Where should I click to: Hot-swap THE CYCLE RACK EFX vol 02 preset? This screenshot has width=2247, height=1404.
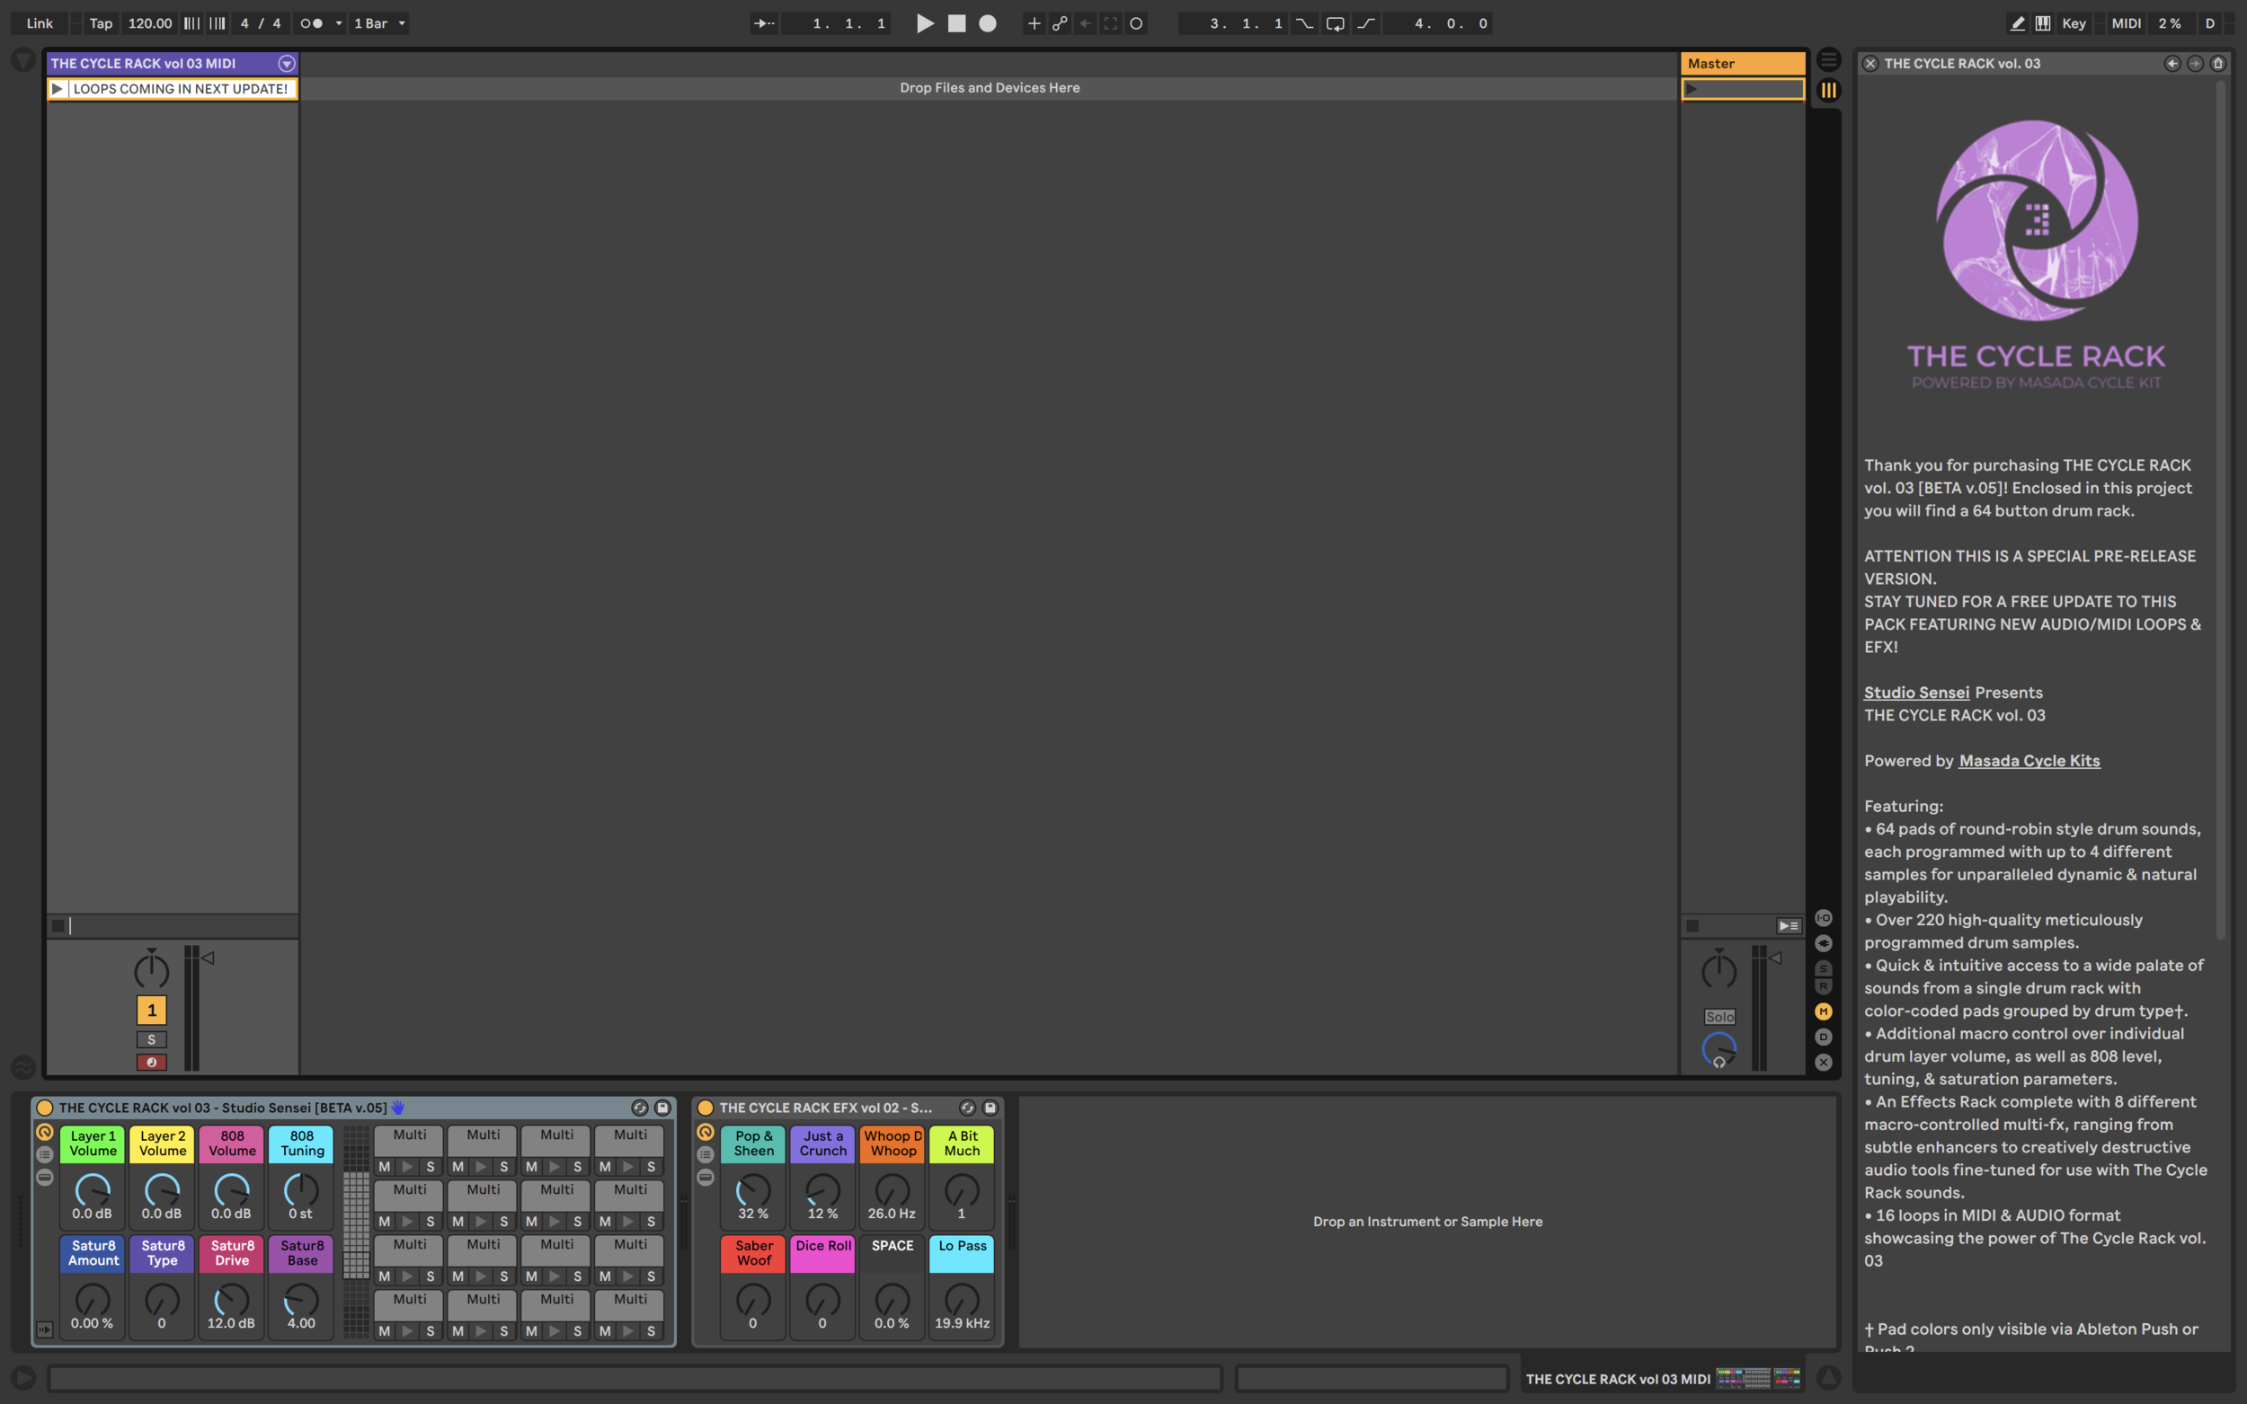pos(967,1108)
